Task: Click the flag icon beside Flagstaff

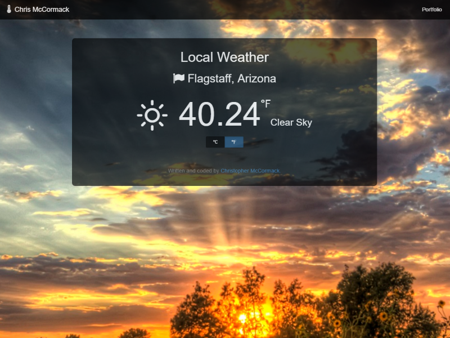Action: [x=179, y=78]
